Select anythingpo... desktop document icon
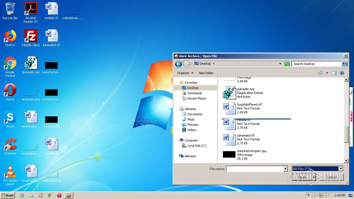354x199 pixels. point(31,119)
